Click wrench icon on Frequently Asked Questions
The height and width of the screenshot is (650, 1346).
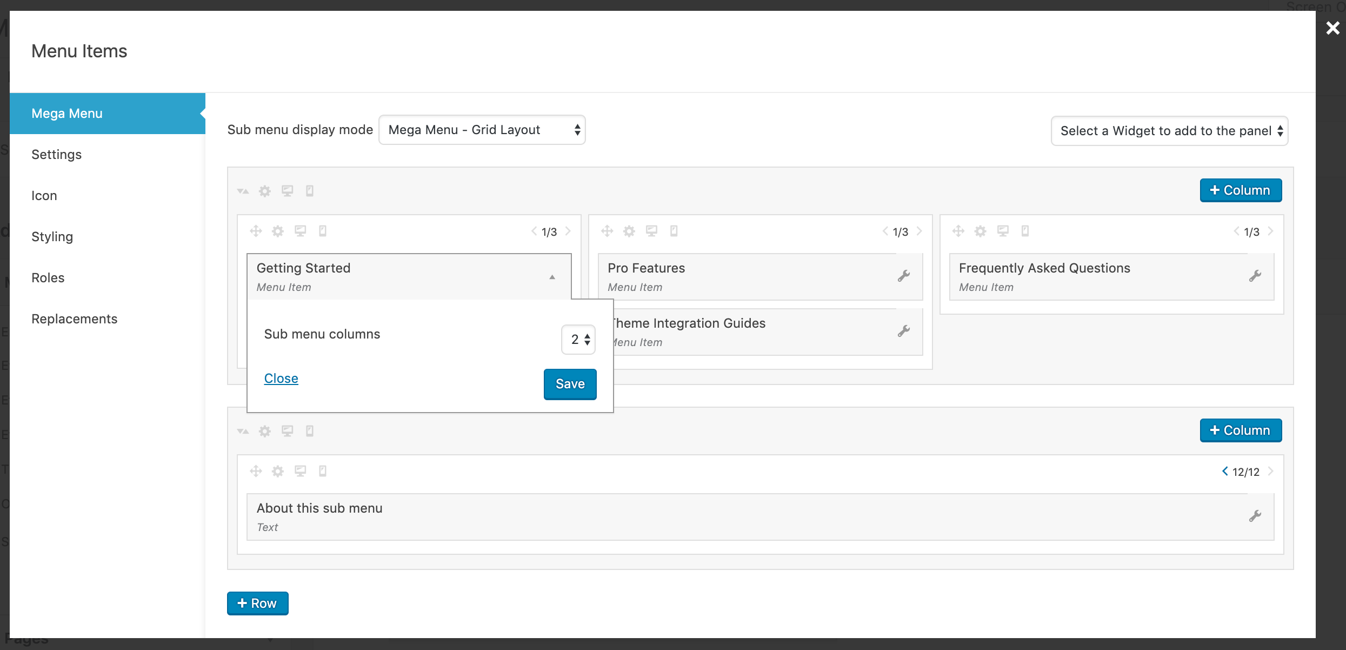click(1255, 276)
